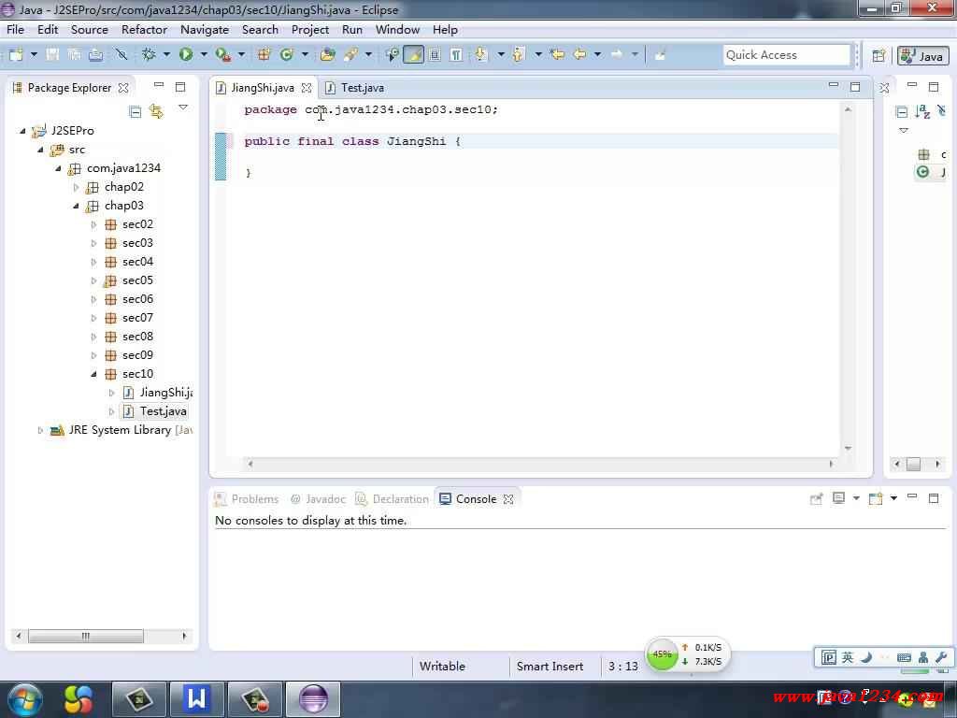Sort Outline members alphabetically
Image resolution: width=957 pixels, height=718 pixels.
tap(922, 112)
